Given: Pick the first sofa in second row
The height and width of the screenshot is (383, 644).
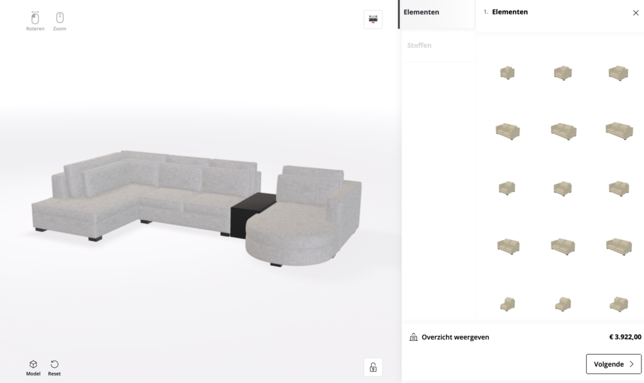Looking at the screenshot, I should [508, 131].
